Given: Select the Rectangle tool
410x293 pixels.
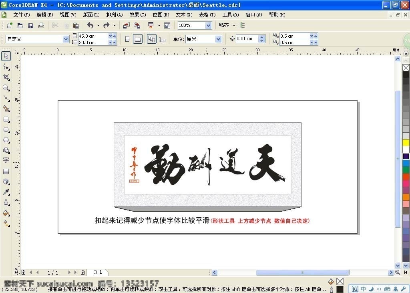Looking at the screenshot, I should point(6,119).
